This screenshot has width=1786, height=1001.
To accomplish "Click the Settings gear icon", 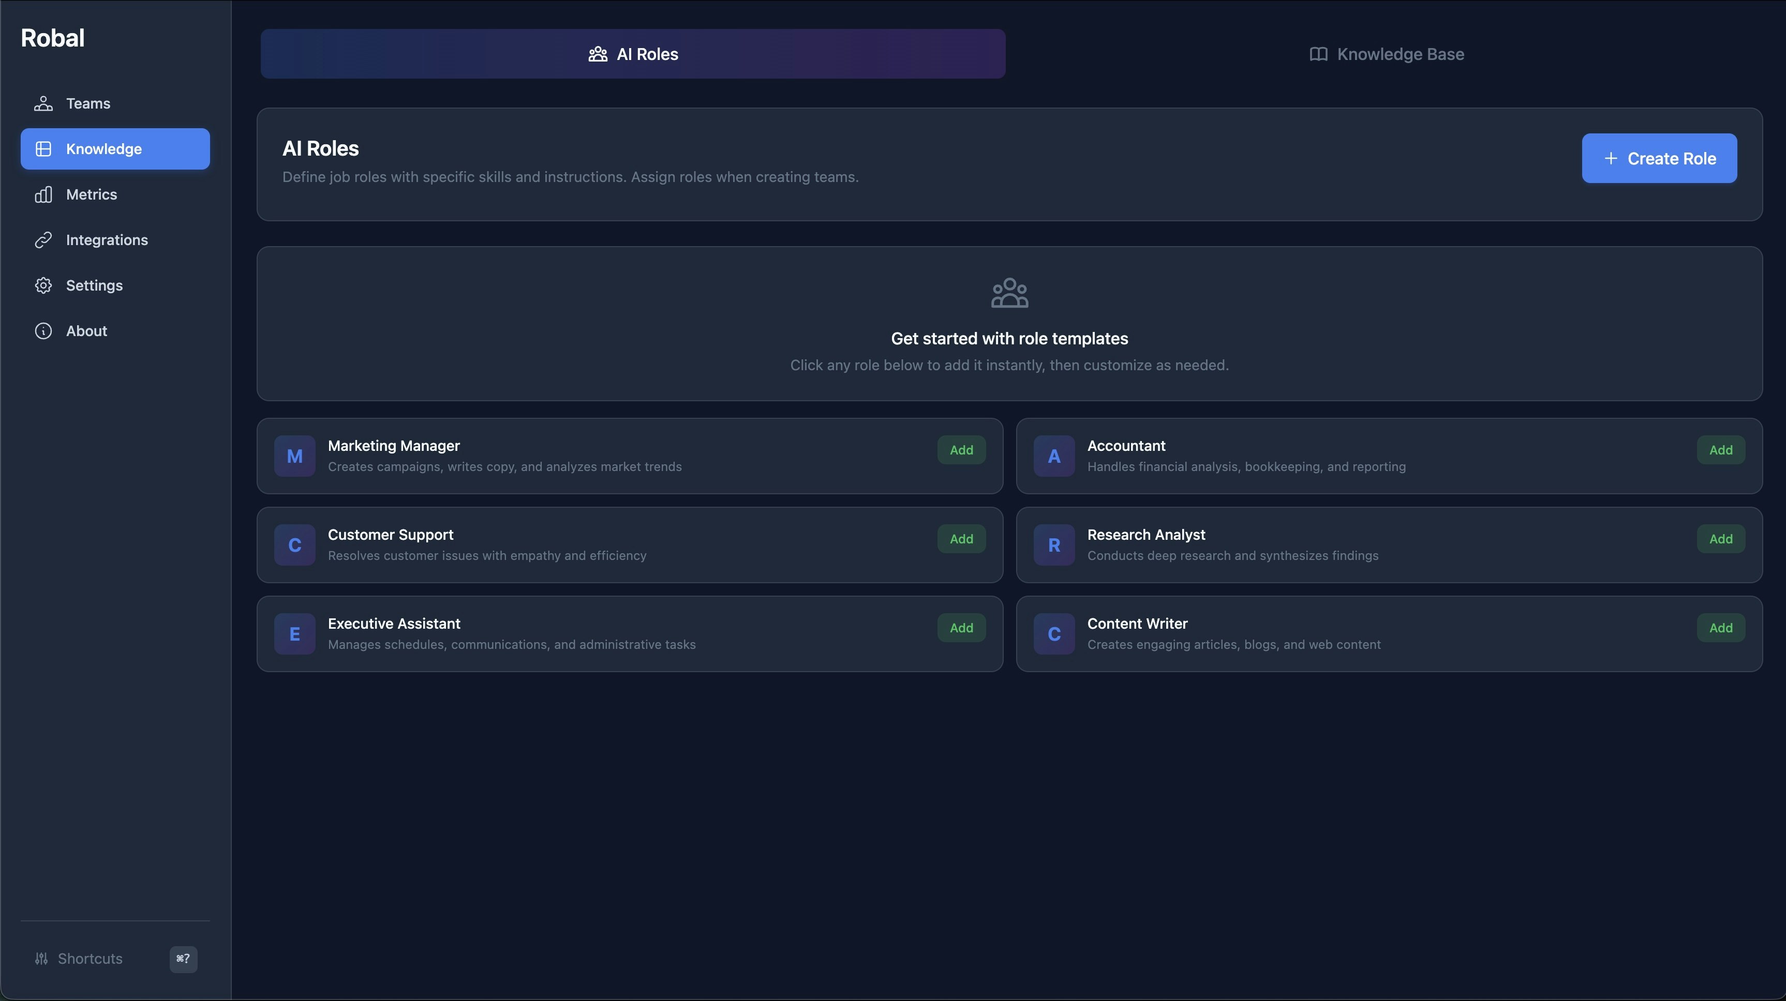I will tap(43, 285).
